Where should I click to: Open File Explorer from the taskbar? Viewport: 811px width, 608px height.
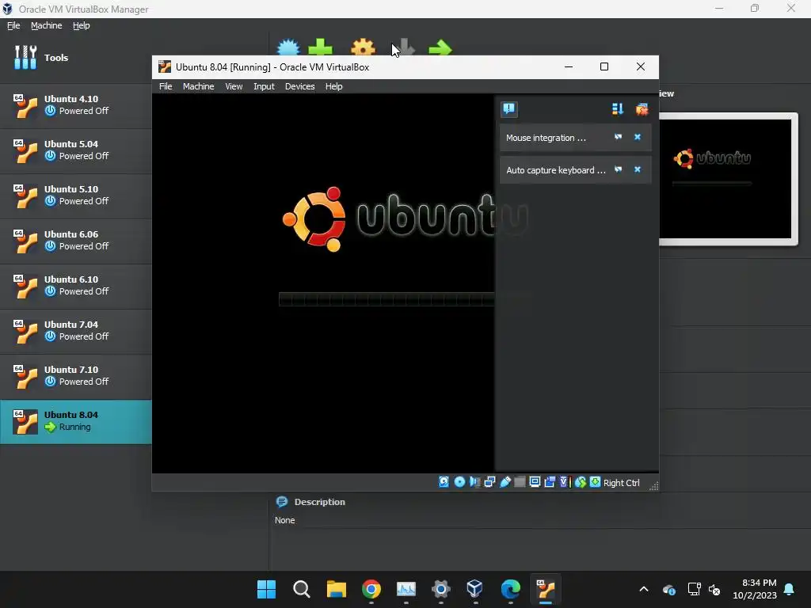[x=336, y=589]
